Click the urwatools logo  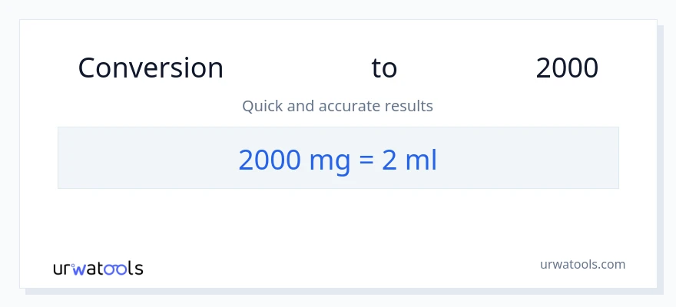(x=98, y=269)
